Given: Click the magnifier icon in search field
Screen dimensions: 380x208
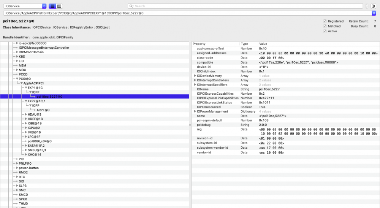Looking at the screenshot, I should coord(131,6).
